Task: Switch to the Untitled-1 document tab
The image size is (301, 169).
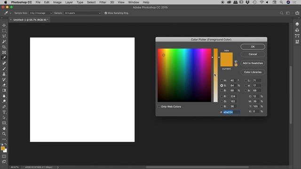Action: tap(31, 20)
